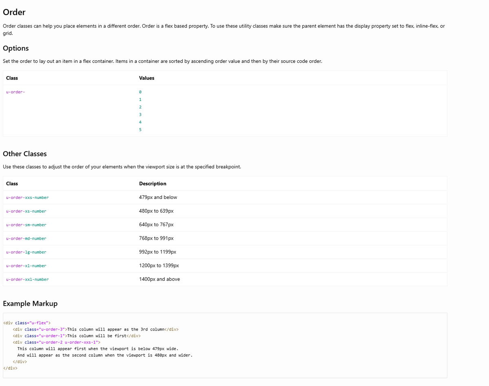The height and width of the screenshot is (386, 489).
Task: Select the u-order-xs-number class
Action: (26, 211)
